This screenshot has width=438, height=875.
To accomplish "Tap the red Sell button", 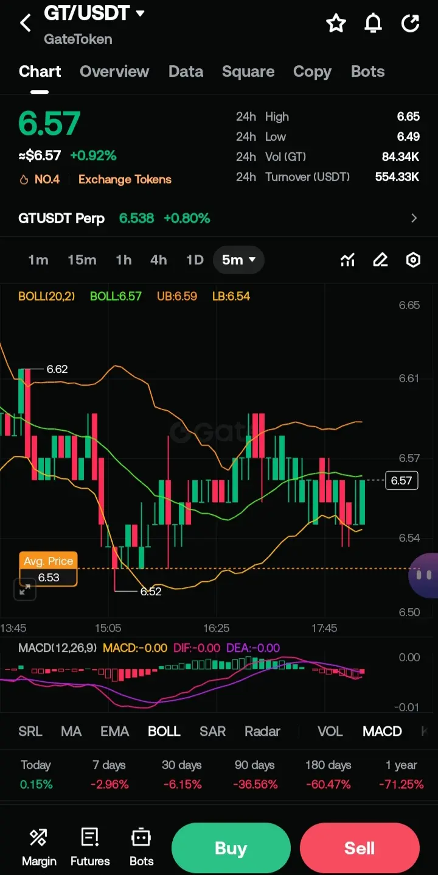I will pos(360,848).
